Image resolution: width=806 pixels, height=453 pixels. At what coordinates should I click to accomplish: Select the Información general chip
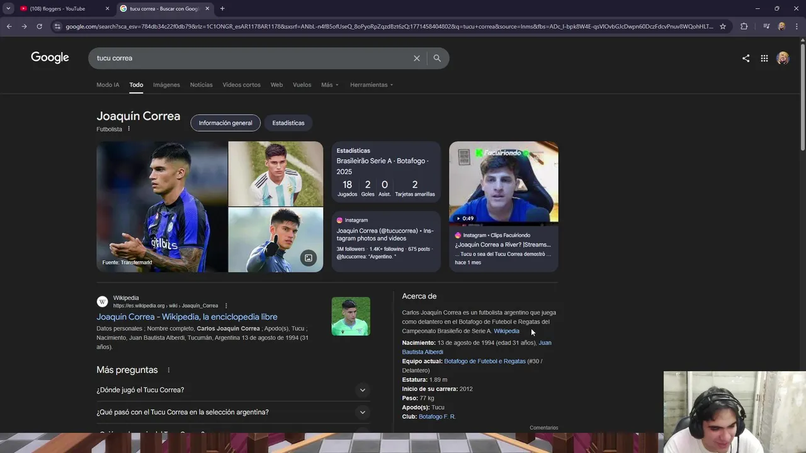pyautogui.click(x=225, y=123)
